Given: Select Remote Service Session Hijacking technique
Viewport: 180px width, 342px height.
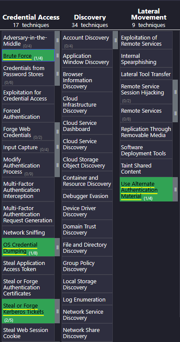Looking at the screenshot, I should coord(146,92).
